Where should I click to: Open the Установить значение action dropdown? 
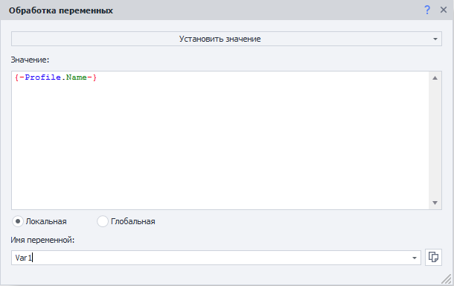pyautogui.click(x=226, y=39)
